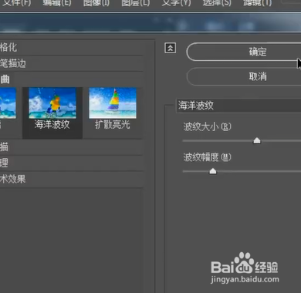This screenshot has width=301, height=293.
Task: Click the 确定 button
Action: click(244, 52)
